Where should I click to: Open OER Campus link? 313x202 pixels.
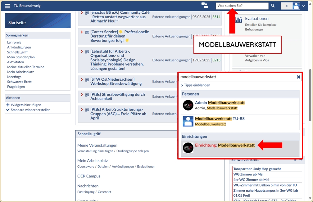point(89,176)
